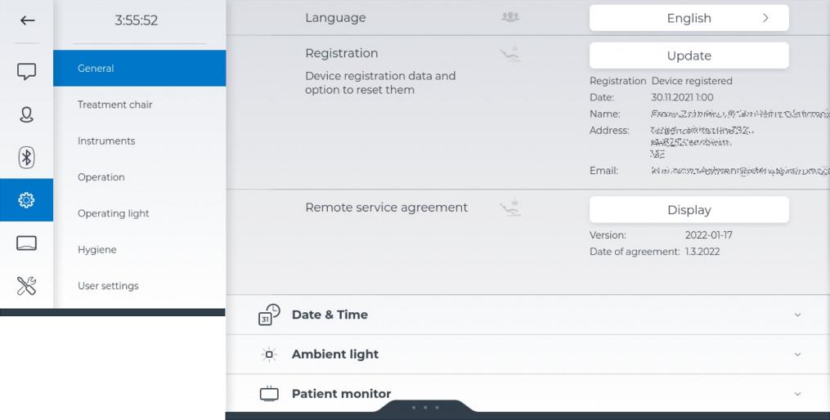830x420 pixels.
Task: Open the monitor display sidebar icon
Action: point(27,244)
